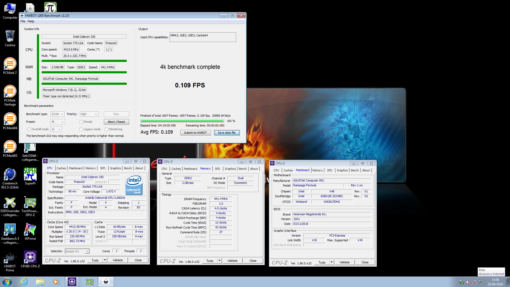Expand Tools arrow in CPU-Z Memory window
Screen dimensions: 510x287
[x=220, y=261]
